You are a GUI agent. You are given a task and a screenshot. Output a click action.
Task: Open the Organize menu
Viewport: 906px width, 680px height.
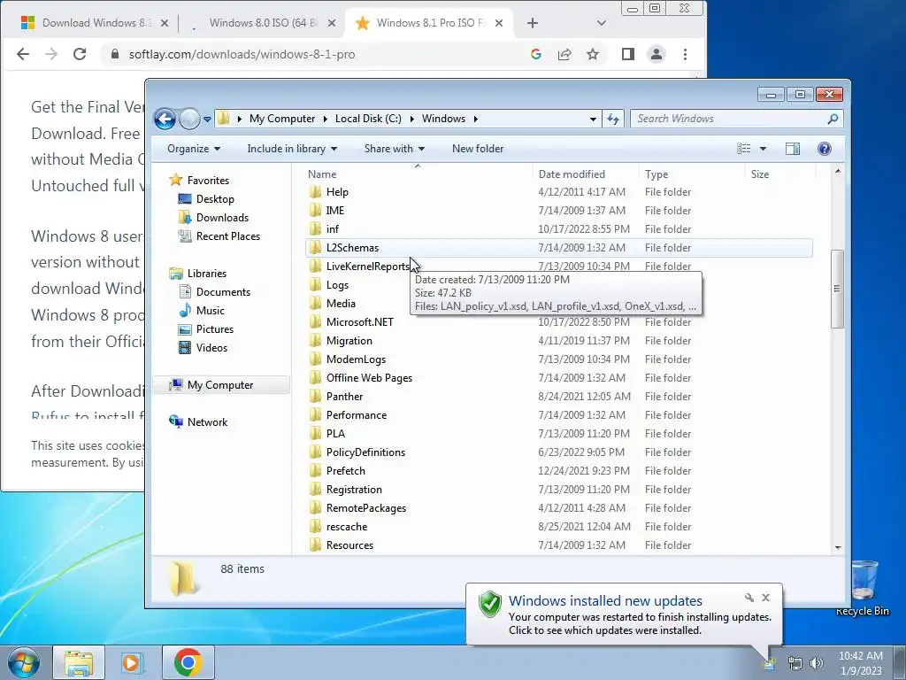pos(194,149)
